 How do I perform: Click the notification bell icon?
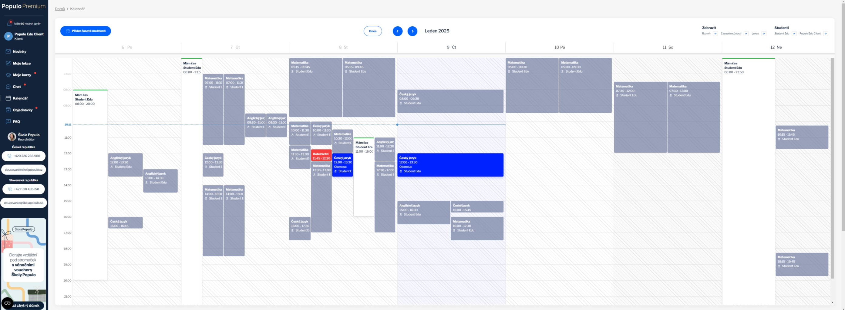coord(9,24)
